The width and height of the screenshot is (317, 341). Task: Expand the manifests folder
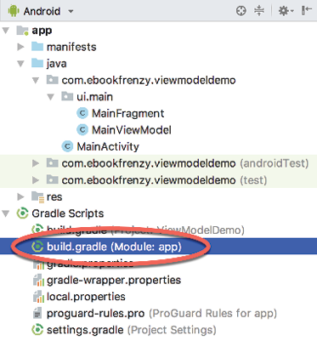[x=20, y=47]
